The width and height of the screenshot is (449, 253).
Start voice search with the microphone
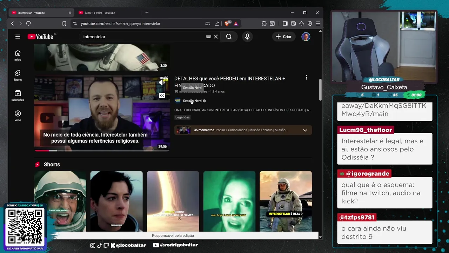[x=247, y=37]
